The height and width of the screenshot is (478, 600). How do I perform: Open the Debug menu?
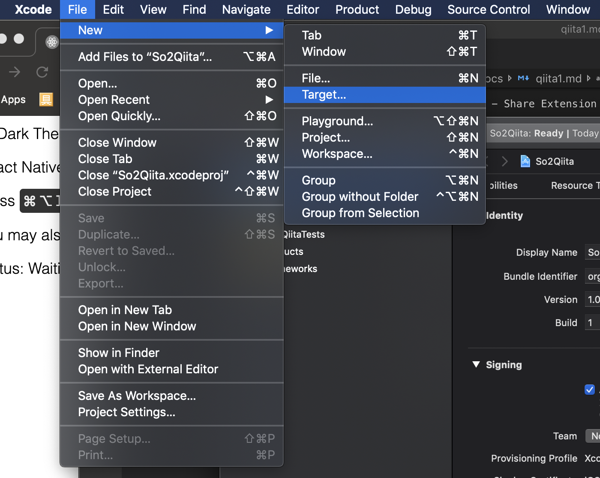click(413, 9)
